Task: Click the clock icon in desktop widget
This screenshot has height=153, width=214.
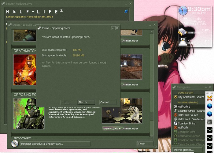Action: (x=183, y=11)
